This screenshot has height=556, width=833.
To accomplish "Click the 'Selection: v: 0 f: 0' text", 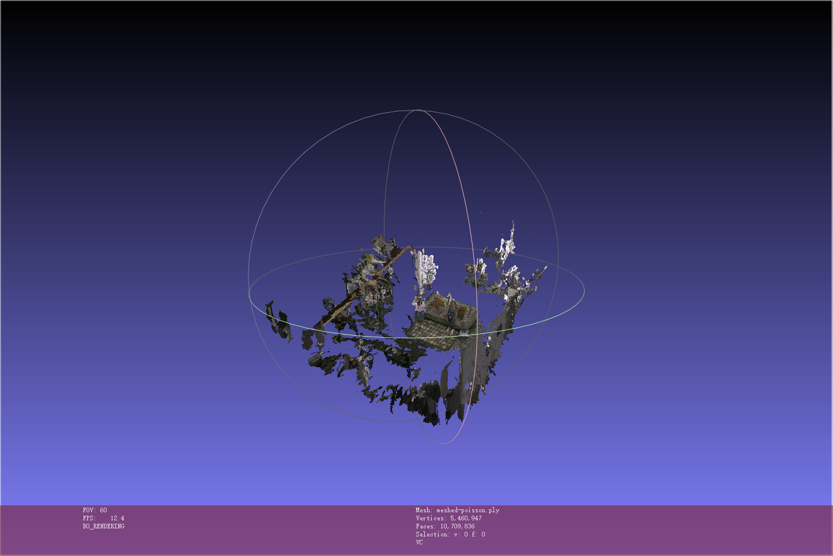I will (x=450, y=534).
